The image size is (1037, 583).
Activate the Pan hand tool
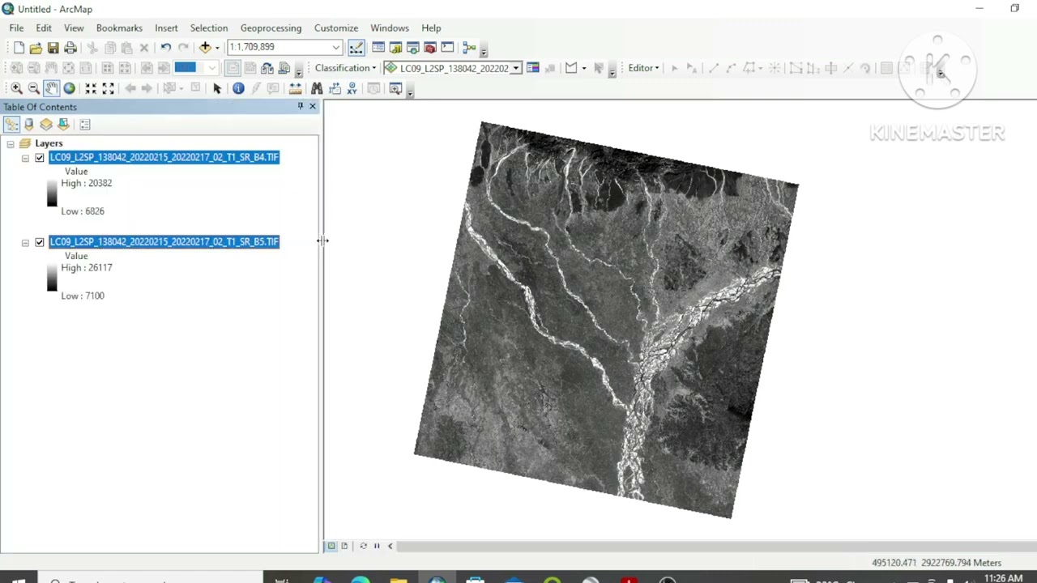click(51, 88)
